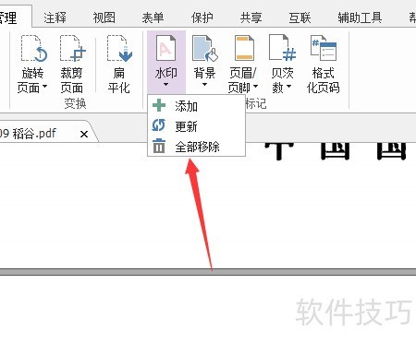
Task: Click the green plus Add icon
Action: point(159,105)
